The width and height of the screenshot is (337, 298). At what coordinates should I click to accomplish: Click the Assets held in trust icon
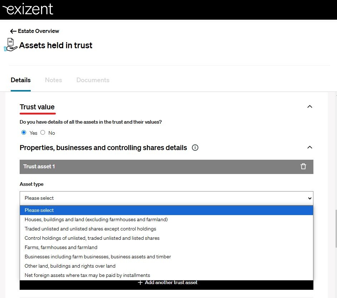coord(11,45)
